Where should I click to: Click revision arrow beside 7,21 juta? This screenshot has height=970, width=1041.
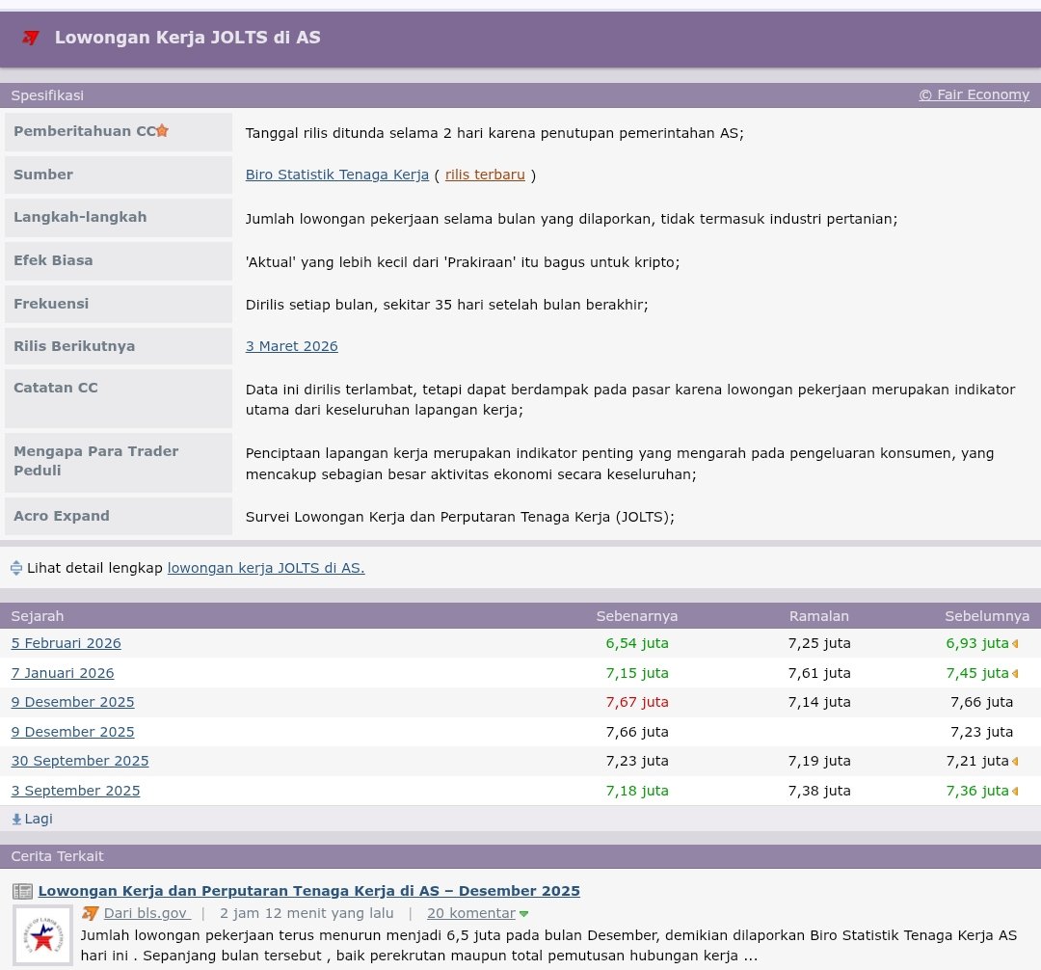click(x=1015, y=762)
